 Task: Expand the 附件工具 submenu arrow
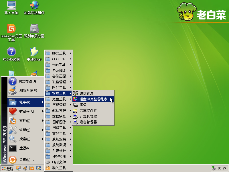click(x=70, y=88)
